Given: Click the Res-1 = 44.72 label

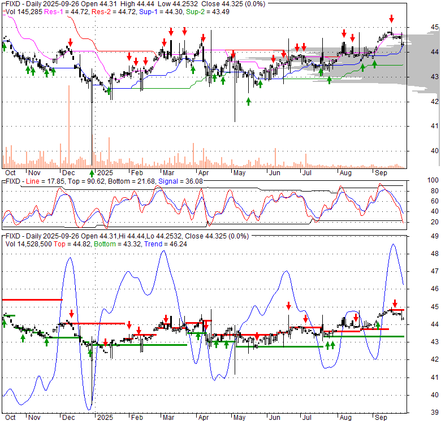Looking at the screenshot, I should pos(67,12).
